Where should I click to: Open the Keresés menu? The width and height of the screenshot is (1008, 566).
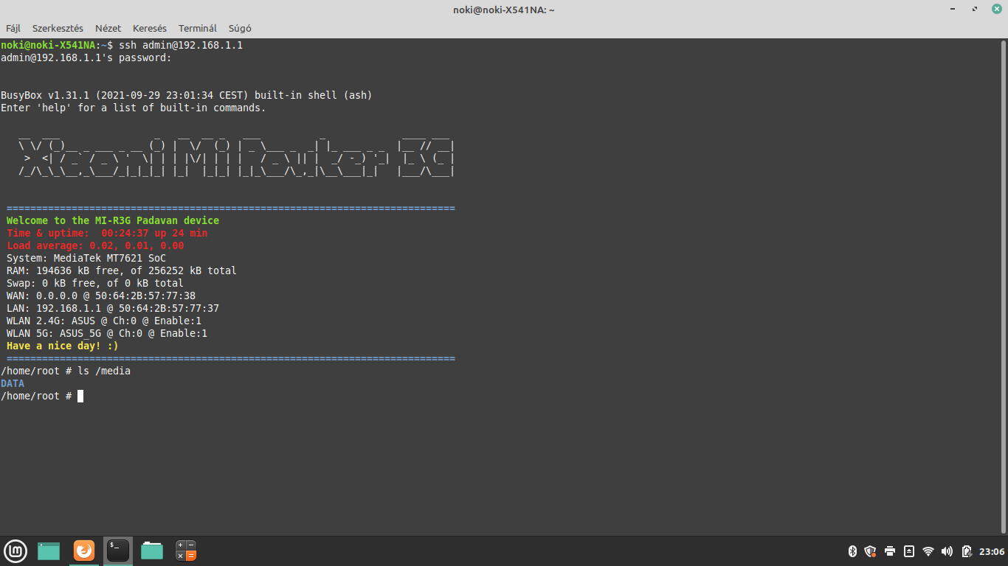[150, 28]
